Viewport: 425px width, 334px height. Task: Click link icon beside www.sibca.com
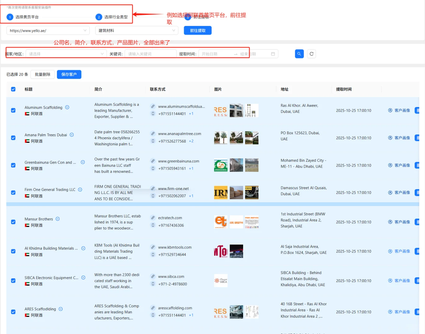(153, 276)
